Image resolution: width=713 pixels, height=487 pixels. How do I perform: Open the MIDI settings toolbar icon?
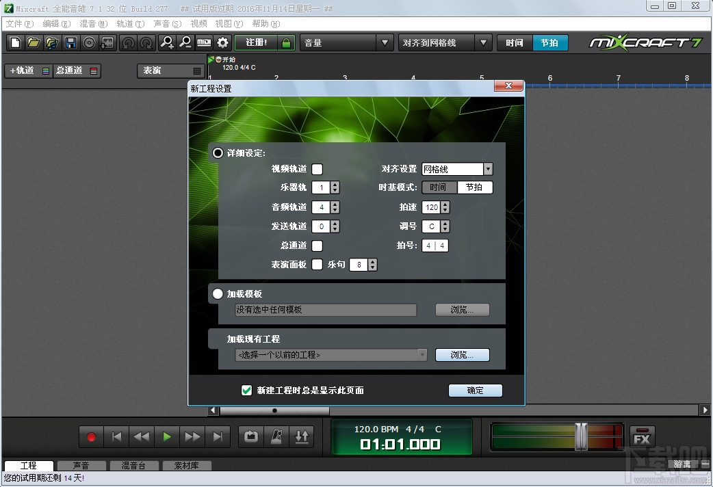[204, 42]
